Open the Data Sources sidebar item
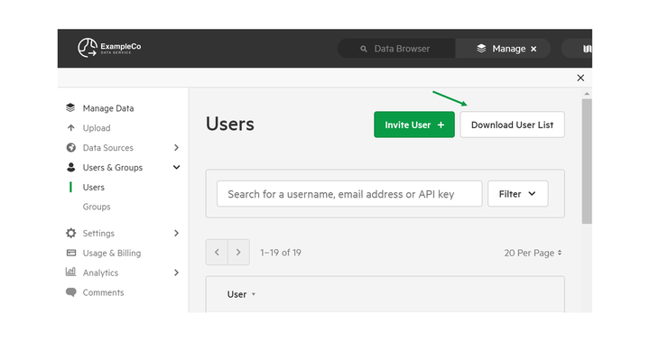This screenshot has width=650, height=342. point(107,148)
